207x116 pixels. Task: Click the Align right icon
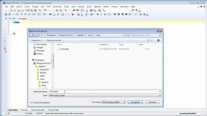[x=122, y=14]
